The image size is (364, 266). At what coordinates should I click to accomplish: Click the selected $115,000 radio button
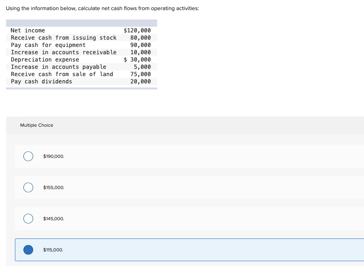[28, 250]
